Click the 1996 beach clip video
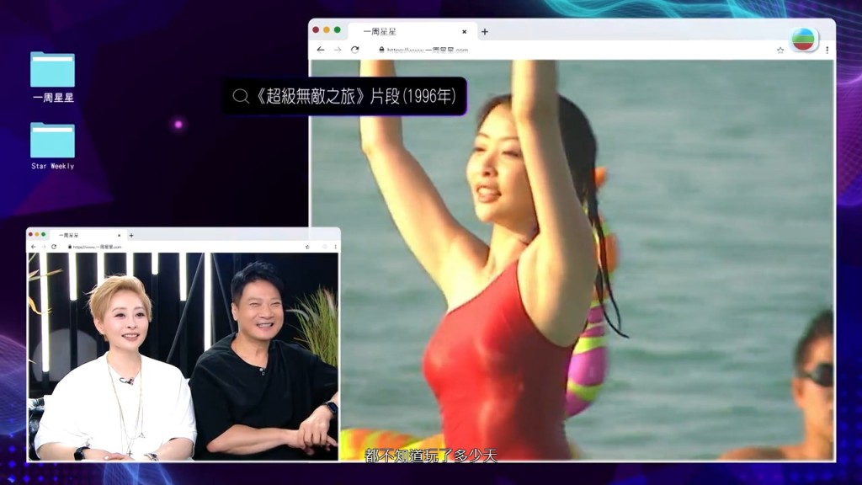862x485 pixels. point(572,259)
